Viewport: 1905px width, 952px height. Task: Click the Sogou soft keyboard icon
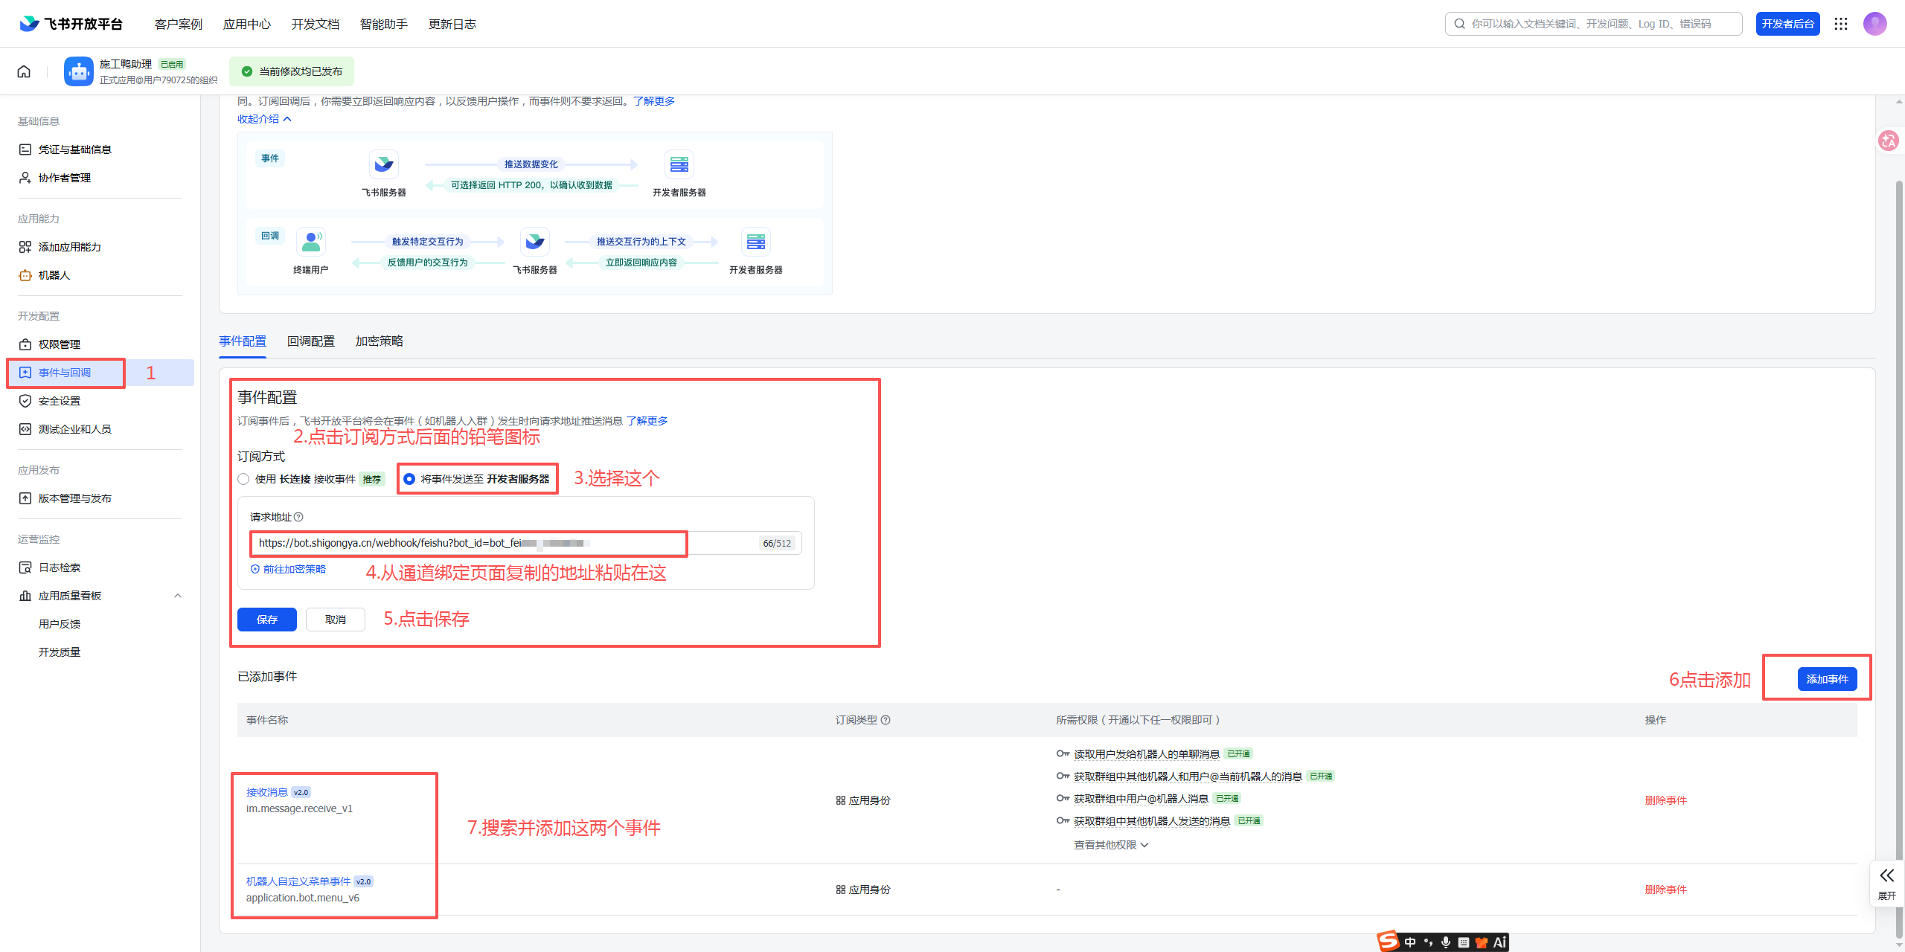(1464, 942)
